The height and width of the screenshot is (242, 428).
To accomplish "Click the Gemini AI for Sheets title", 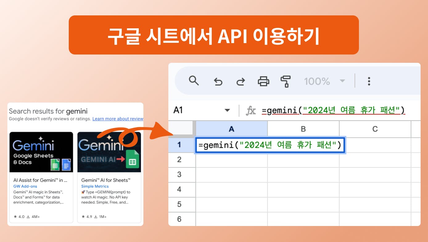I will [x=106, y=180].
